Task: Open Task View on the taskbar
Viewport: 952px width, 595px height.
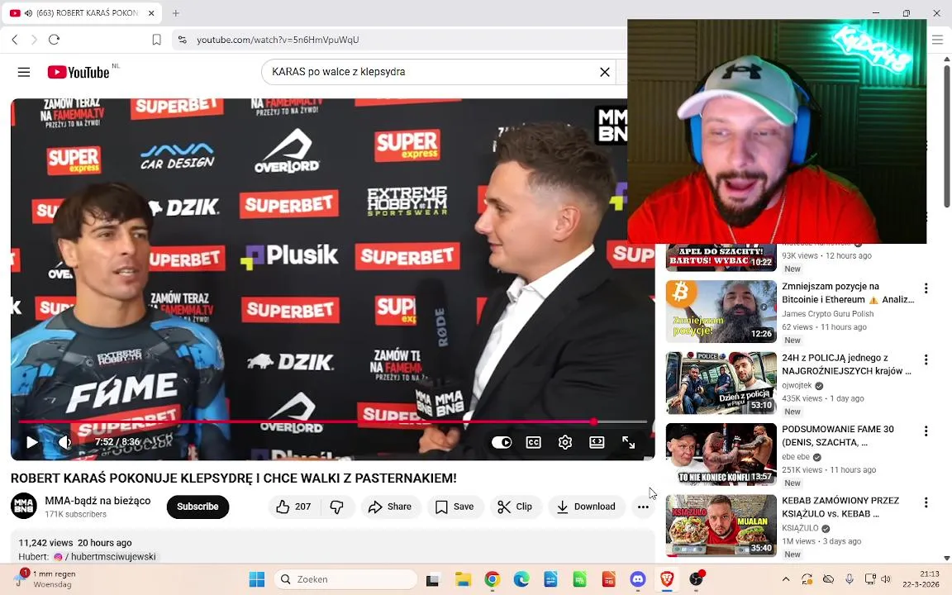Action: click(432, 579)
